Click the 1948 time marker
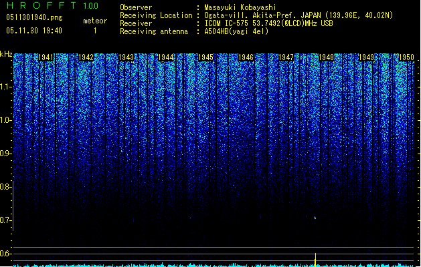This screenshot has width=421, height=267. [326, 57]
